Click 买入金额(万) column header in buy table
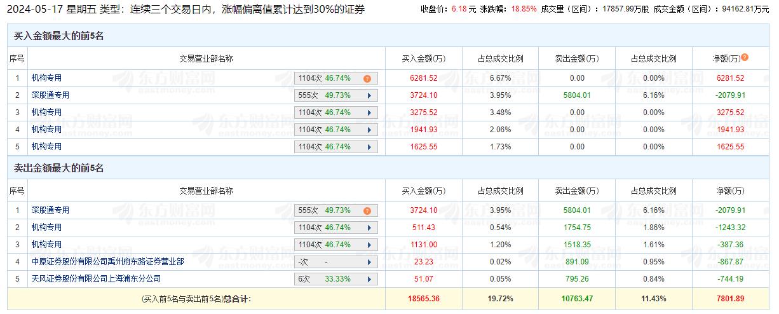The height and width of the screenshot is (314, 779). tap(424, 58)
